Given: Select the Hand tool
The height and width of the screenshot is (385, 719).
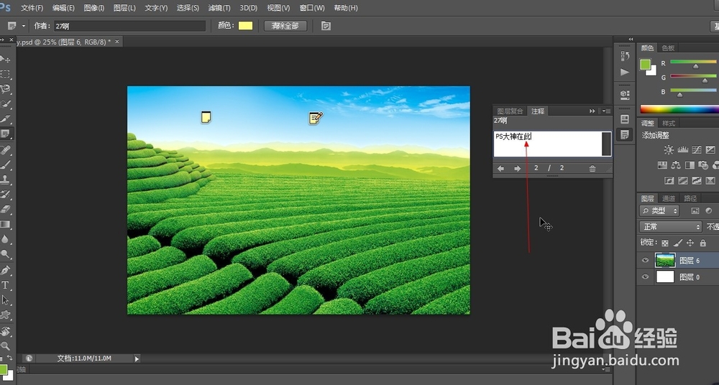Looking at the screenshot, I should pyautogui.click(x=5, y=331).
